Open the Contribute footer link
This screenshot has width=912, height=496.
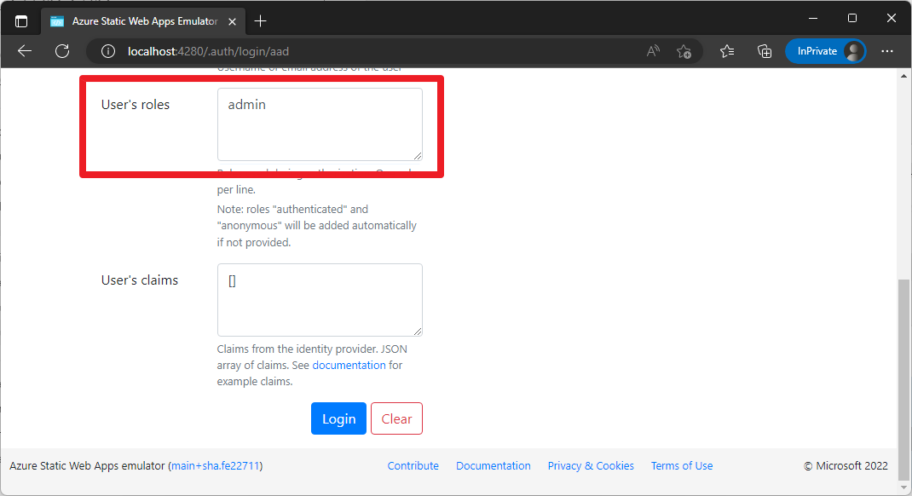(413, 466)
